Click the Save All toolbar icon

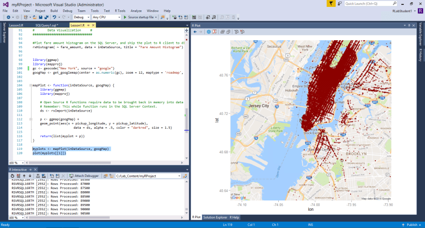point(46,17)
